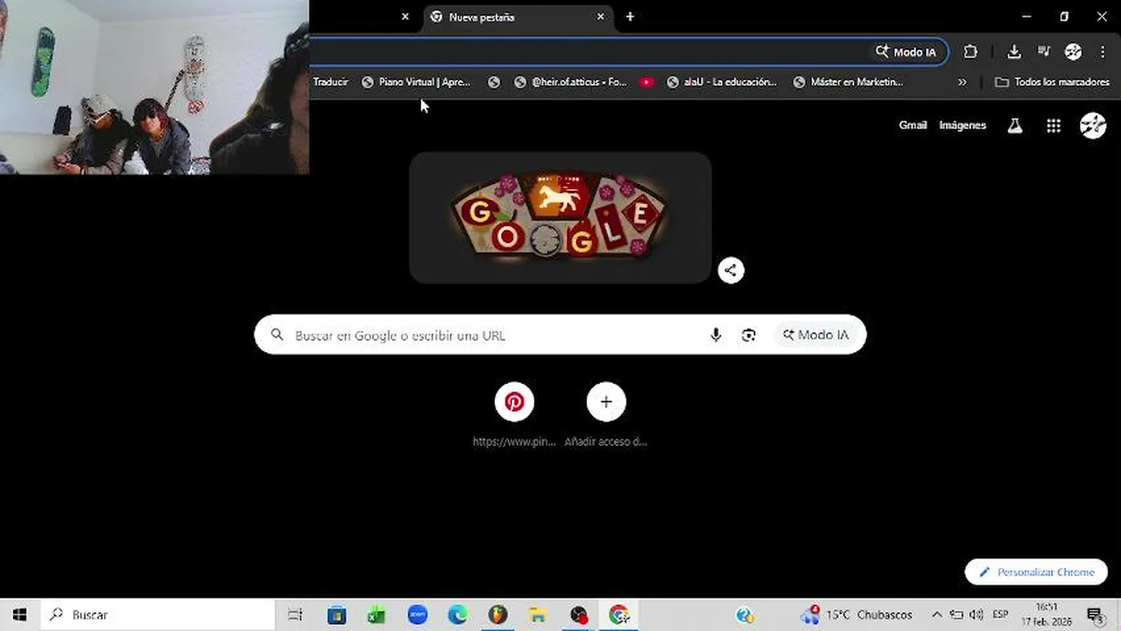Expand hidden bookmarks with double chevron
The image size is (1121, 631).
pyautogui.click(x=962, y=82)
